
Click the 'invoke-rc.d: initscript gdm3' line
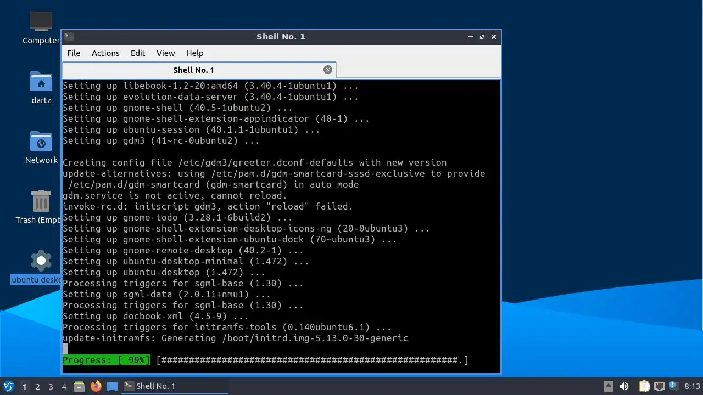click(208, 206)
